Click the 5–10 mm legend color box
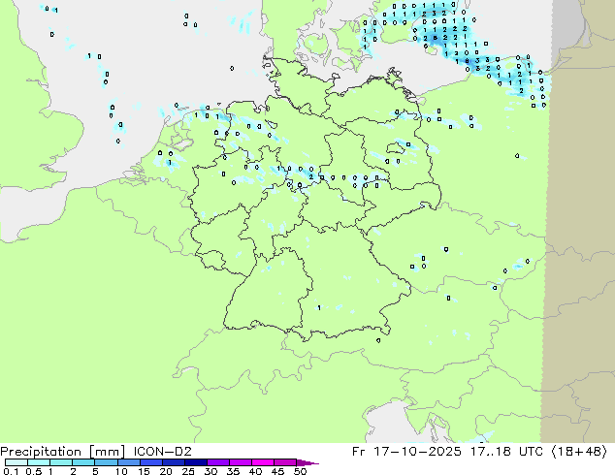 coord(106,462)
